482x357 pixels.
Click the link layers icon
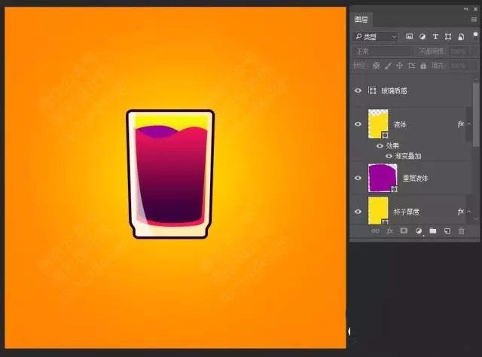click(x=375, y=231)
